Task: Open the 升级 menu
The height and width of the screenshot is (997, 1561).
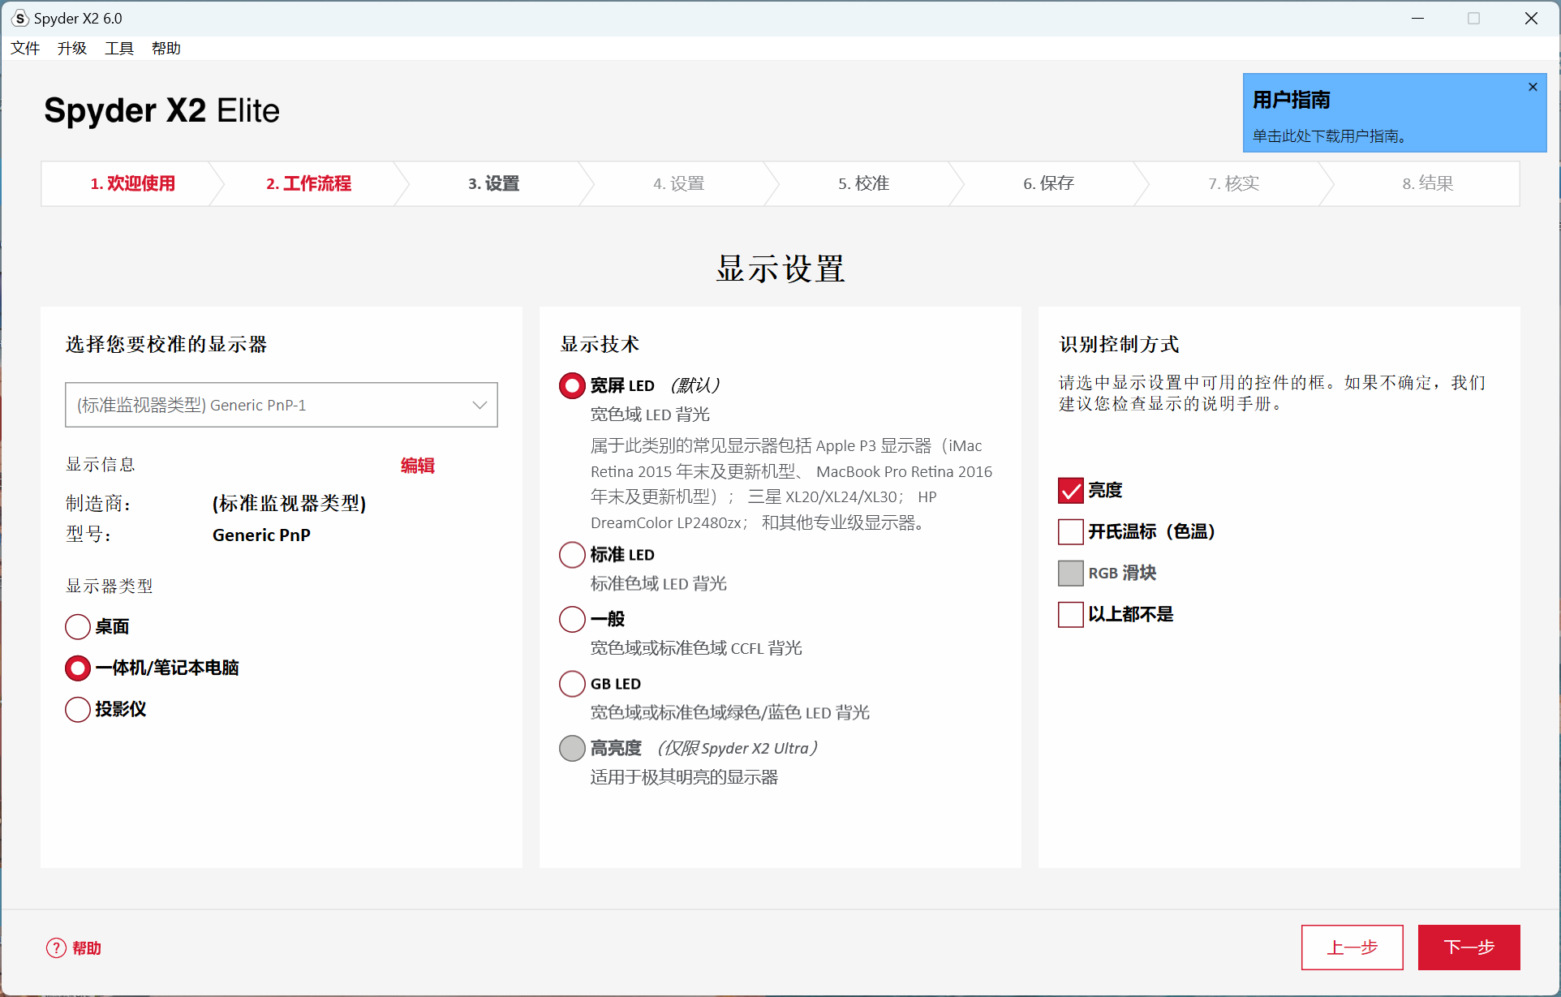Action: (x=72, y=48)
